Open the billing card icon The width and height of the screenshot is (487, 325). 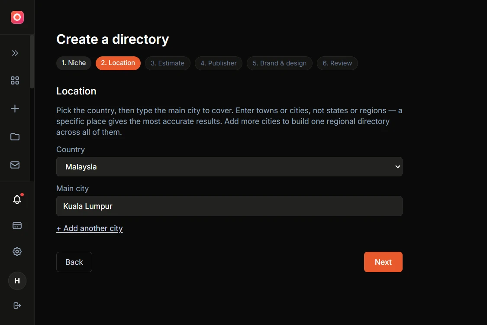point(17,225)
